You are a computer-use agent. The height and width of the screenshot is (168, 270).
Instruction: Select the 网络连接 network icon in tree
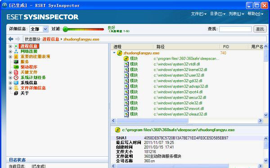click(x=16, y=51)
